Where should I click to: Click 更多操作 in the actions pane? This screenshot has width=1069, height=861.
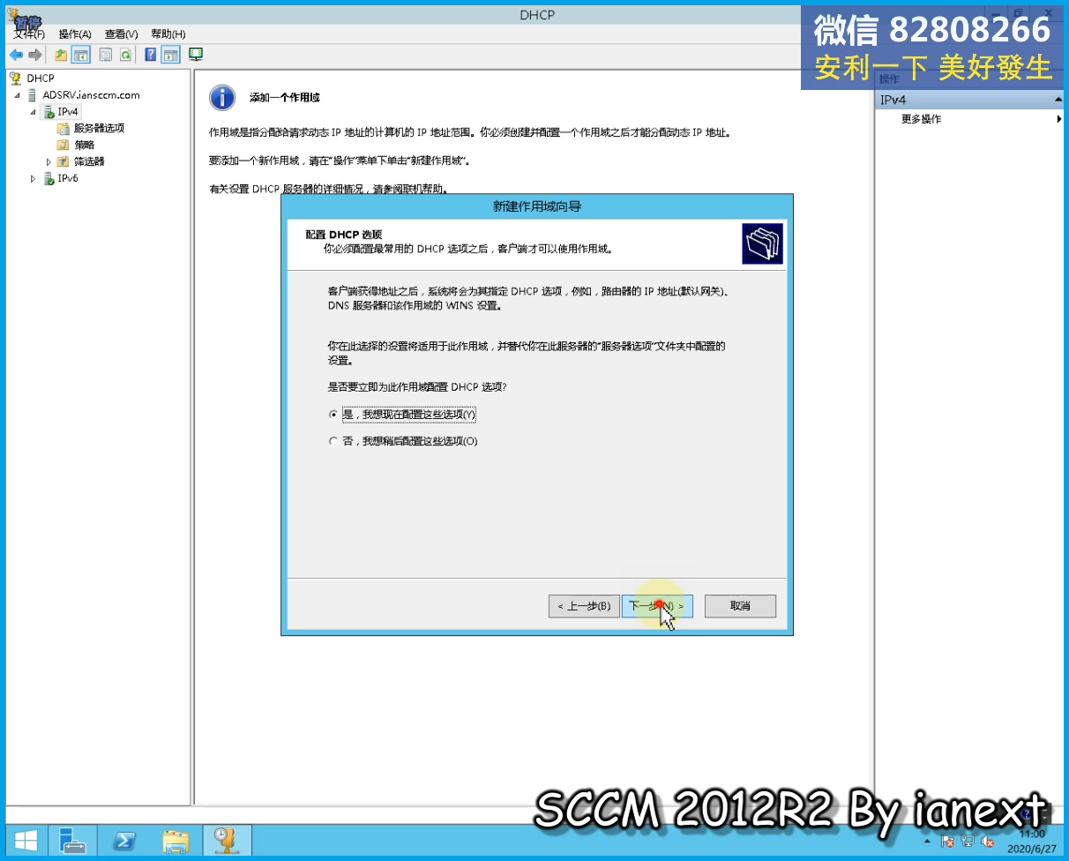(921, 119)
